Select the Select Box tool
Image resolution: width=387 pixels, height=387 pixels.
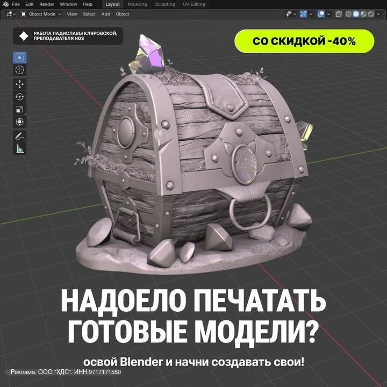point(19,58)
